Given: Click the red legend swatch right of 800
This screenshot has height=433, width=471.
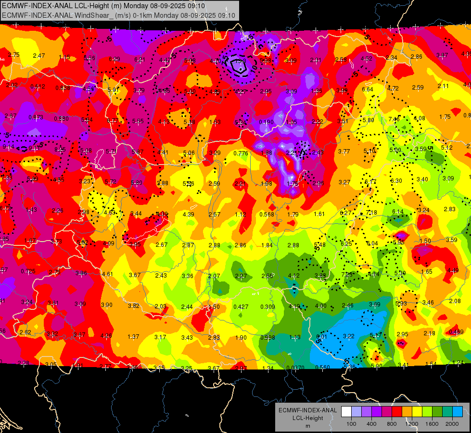Looking at the screenshot, I should point(397,412).
